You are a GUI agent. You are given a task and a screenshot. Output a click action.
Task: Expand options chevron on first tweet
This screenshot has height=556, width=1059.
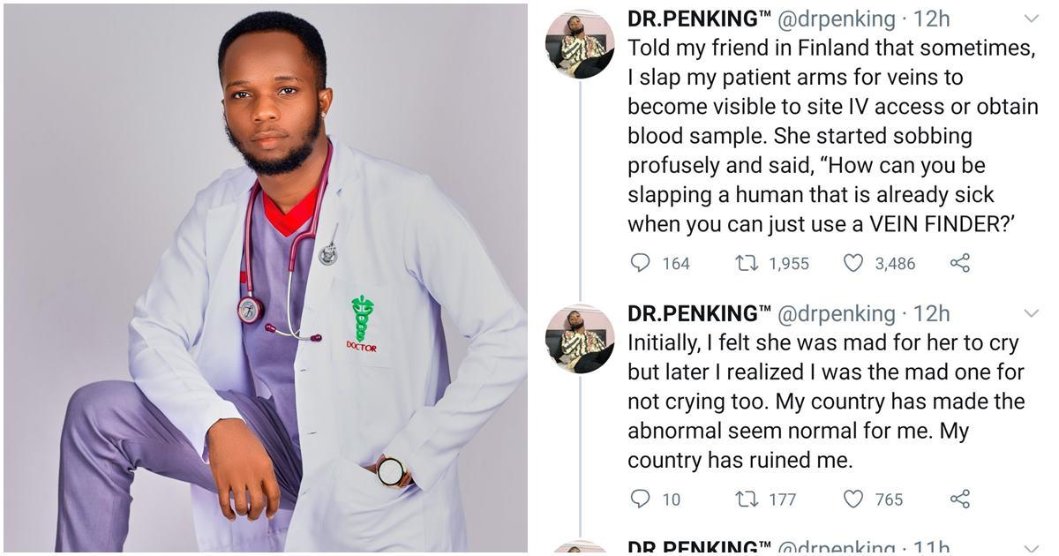click(1031, 19)
